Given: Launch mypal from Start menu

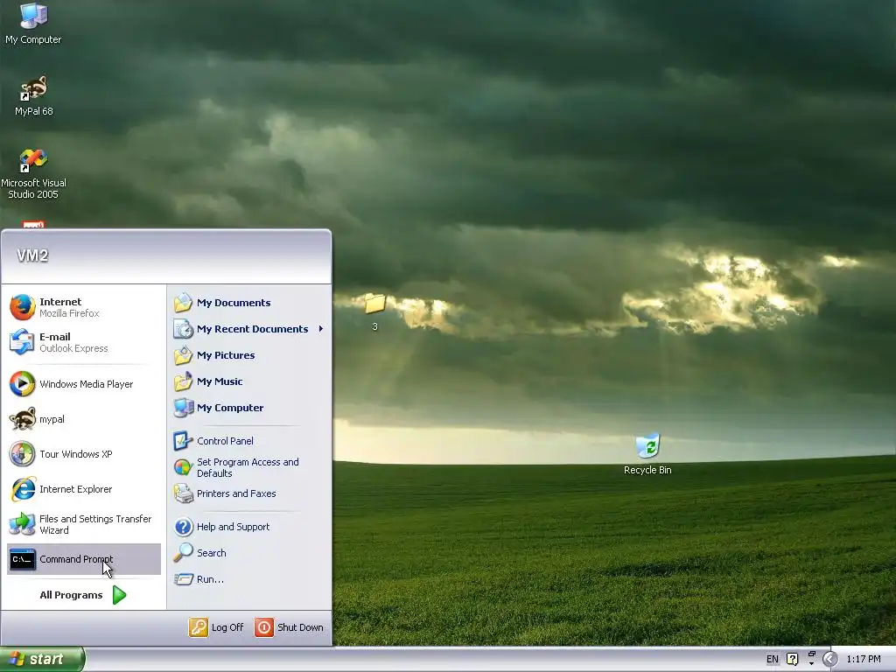Looking at the screenshot, I should coord(83,419).
